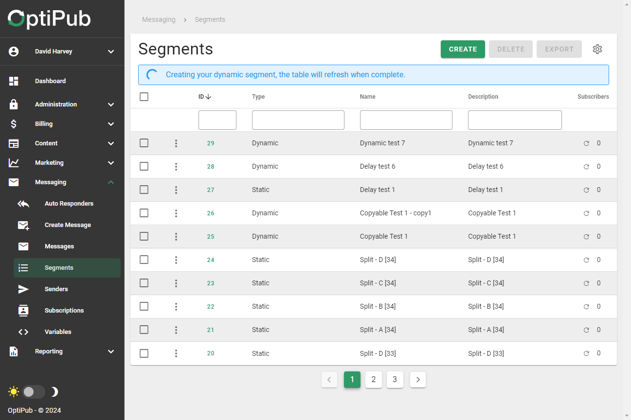This screenshot has width=631, height=420.
Task: Click the Name filter input field
Action: 406,120
